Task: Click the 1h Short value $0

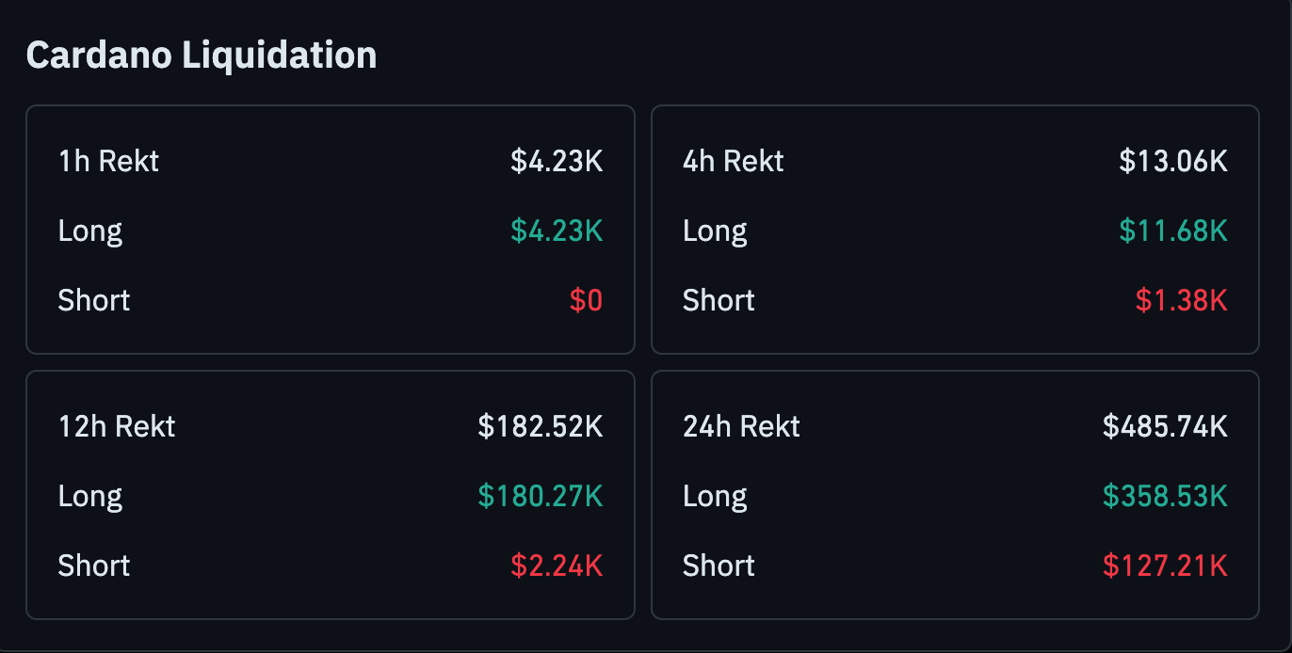Action: [x=586, y=300]
